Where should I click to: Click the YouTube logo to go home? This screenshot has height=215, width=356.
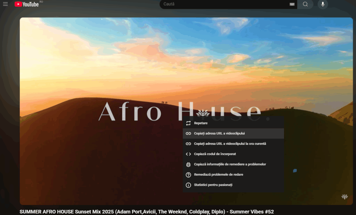(27, 4)
